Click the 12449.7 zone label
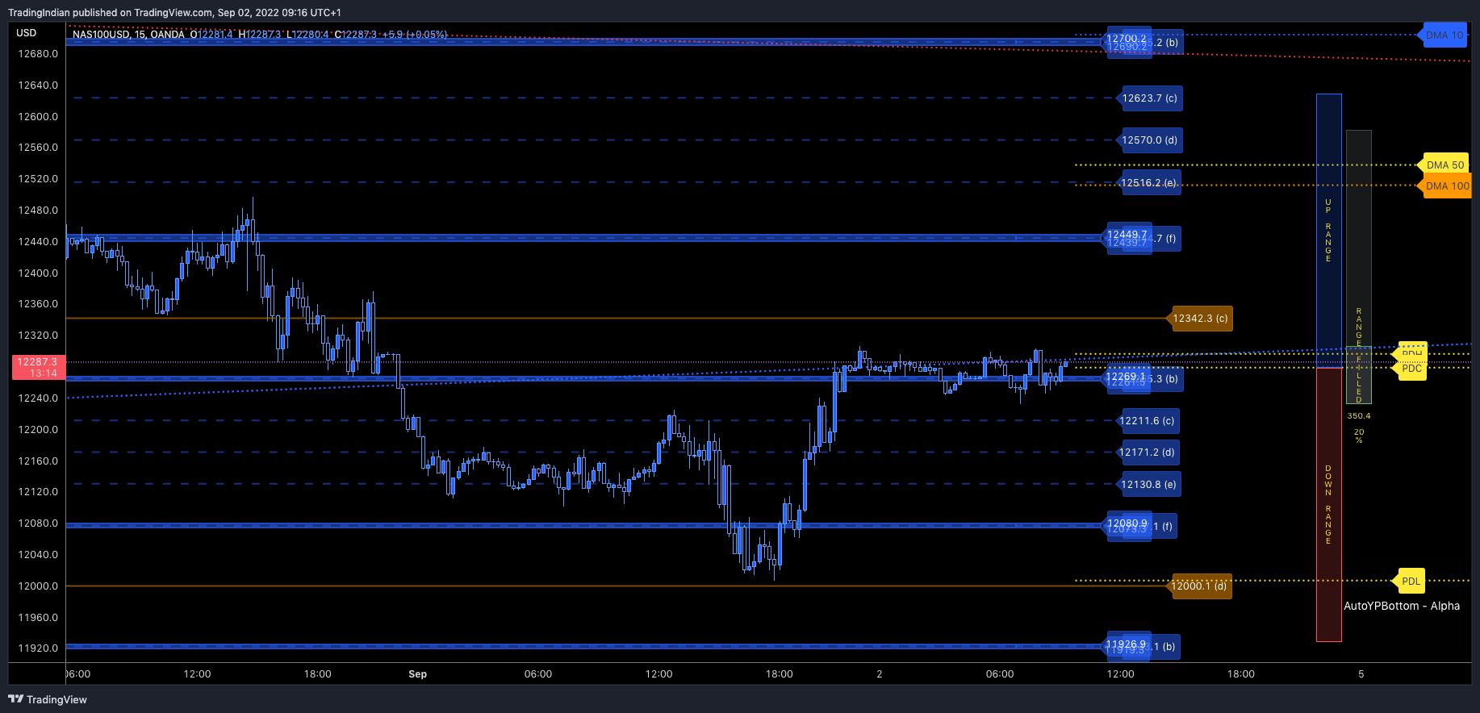 pyautogui.click(x=1127, y=235)
